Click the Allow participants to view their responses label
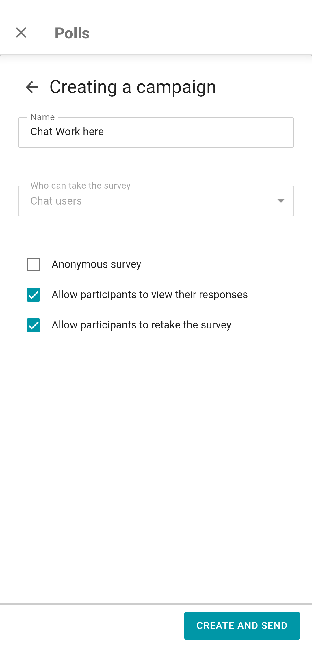Viewport: 312px width, 652px height. point(150,295)
